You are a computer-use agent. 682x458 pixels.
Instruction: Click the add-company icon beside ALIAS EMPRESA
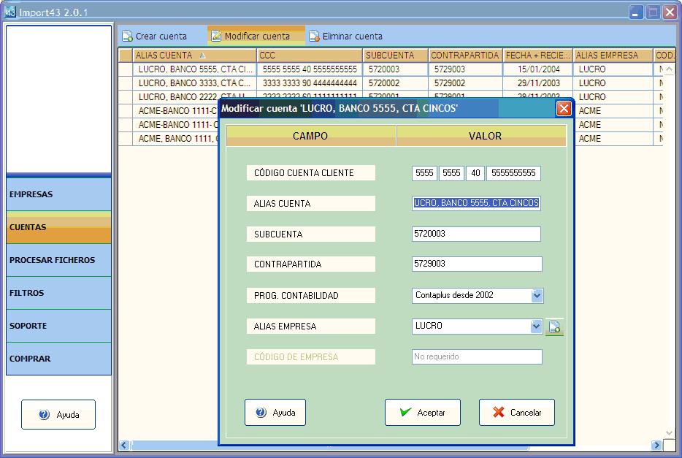[x=554, y=327]
